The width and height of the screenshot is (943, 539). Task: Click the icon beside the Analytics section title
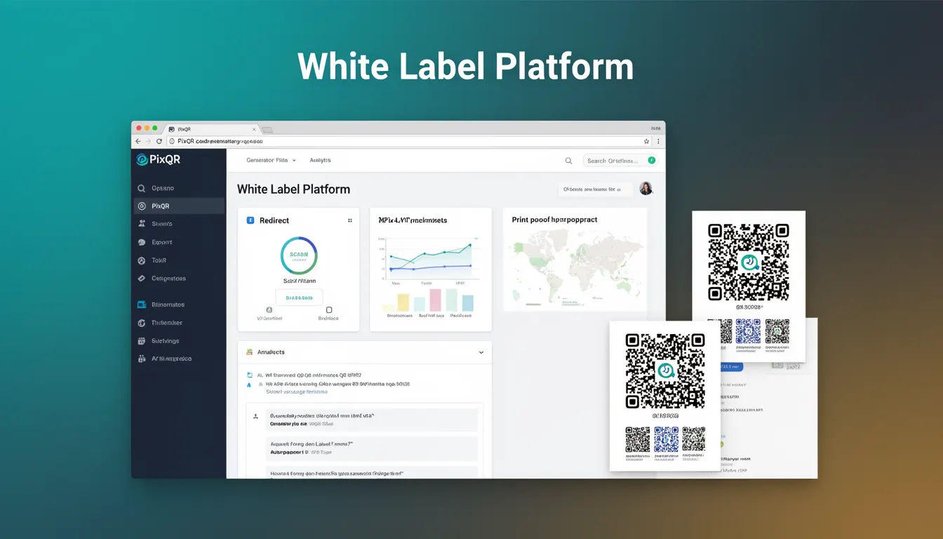249,352
